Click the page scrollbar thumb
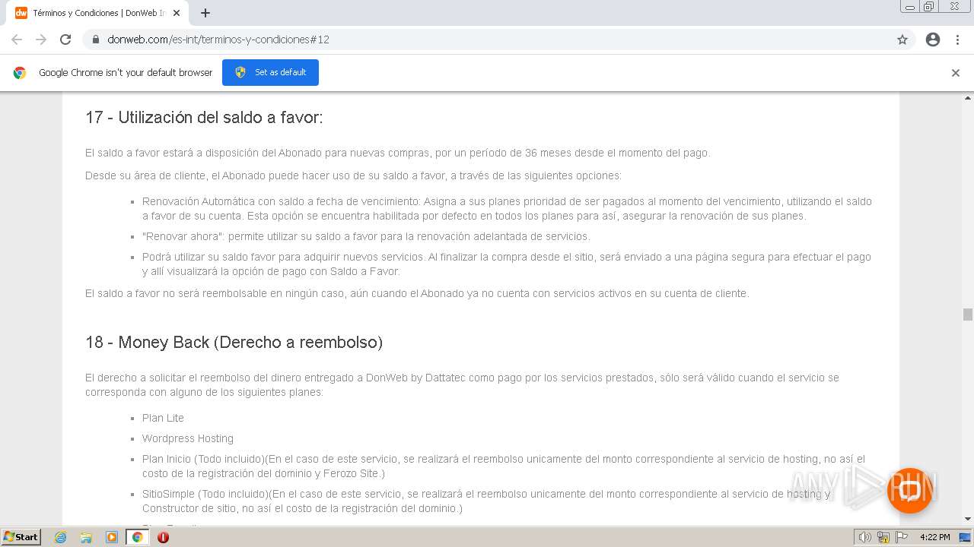The image size is (974, 547). (x=968, y=315)
